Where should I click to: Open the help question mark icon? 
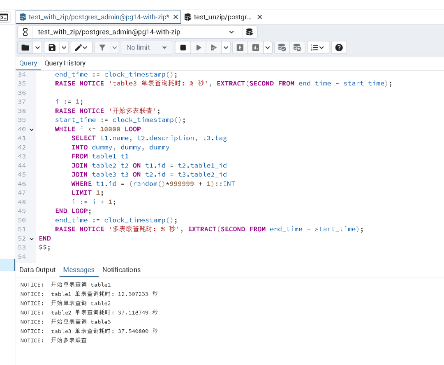pos(338,47)
